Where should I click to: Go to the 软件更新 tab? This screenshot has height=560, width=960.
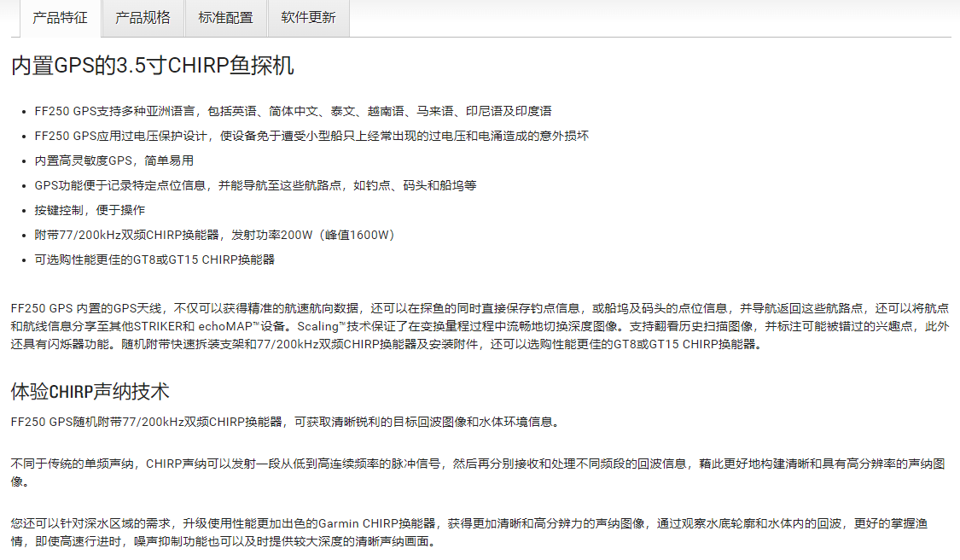(308, 18)
